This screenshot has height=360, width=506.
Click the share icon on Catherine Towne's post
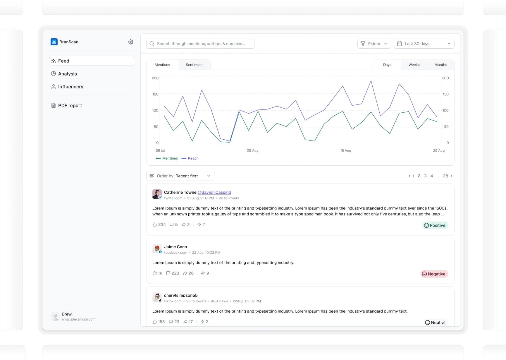tap(184, 224)
